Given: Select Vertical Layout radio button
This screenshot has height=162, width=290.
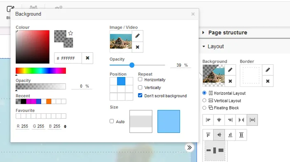Looking at the screenshot, I should point(204,101).
